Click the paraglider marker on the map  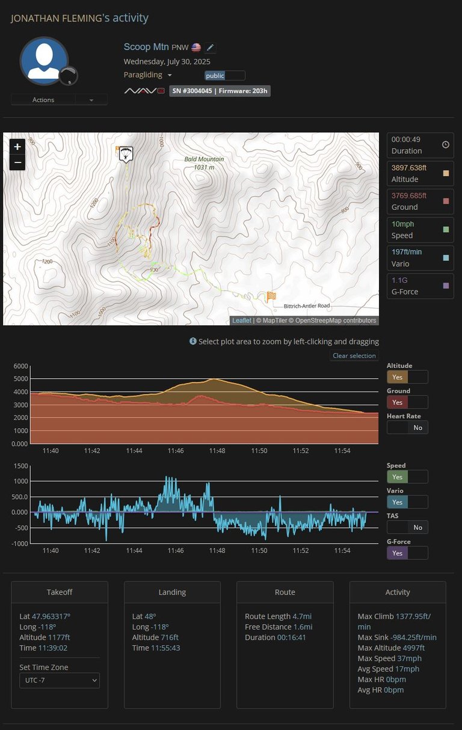125,154
